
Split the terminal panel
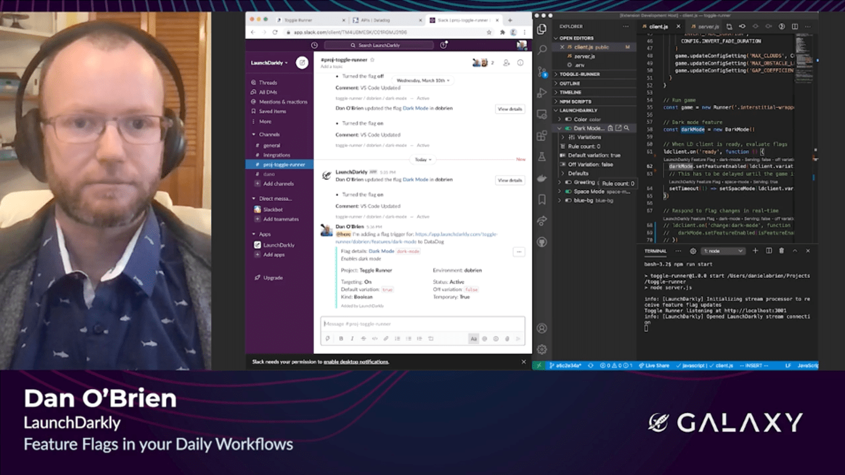tap(769, 251)
